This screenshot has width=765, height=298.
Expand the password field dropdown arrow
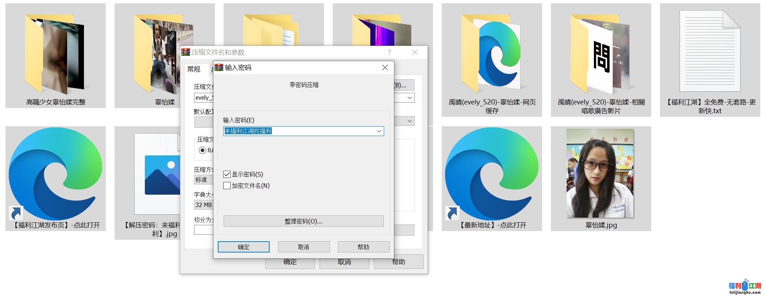click(379, 131)
